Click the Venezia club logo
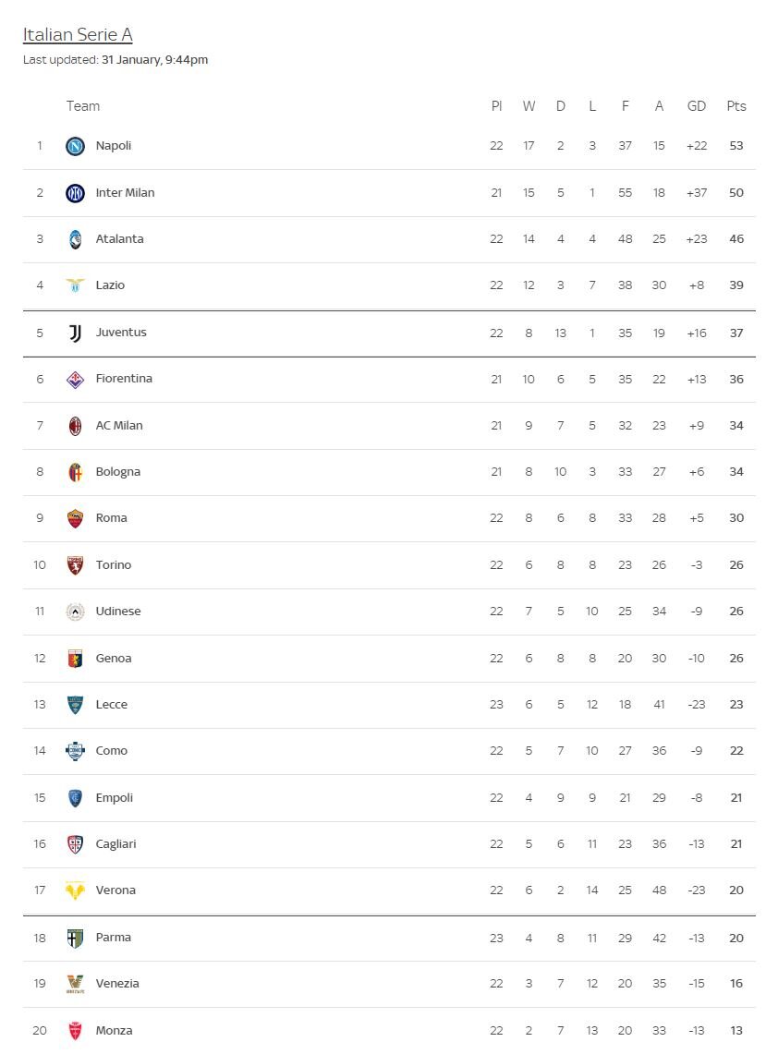The image size is (766, 1054). [75, 984]
